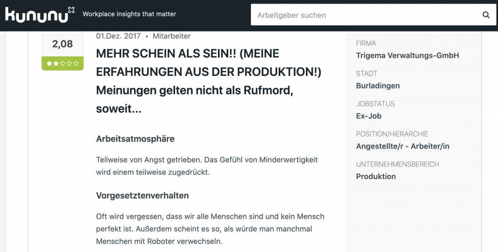Click the Produktion department value

tap(376, 177)
